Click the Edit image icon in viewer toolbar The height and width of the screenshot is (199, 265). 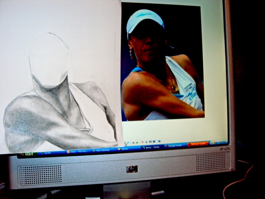pos(154,141)
